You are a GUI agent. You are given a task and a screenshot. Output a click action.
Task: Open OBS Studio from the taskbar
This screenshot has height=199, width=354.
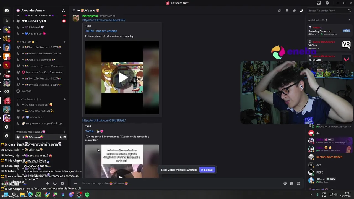(x=79, y=195)
